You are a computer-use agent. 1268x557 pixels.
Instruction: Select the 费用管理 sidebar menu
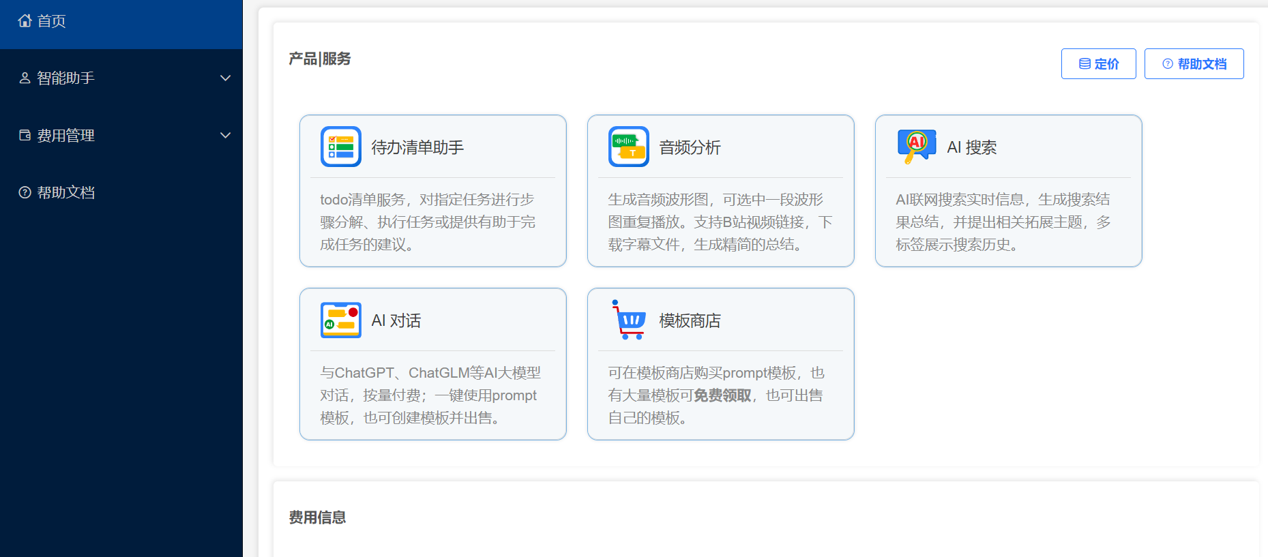tap(121, 135)
